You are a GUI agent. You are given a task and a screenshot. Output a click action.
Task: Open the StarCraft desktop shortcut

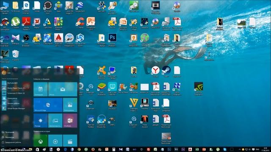point(102,7)
